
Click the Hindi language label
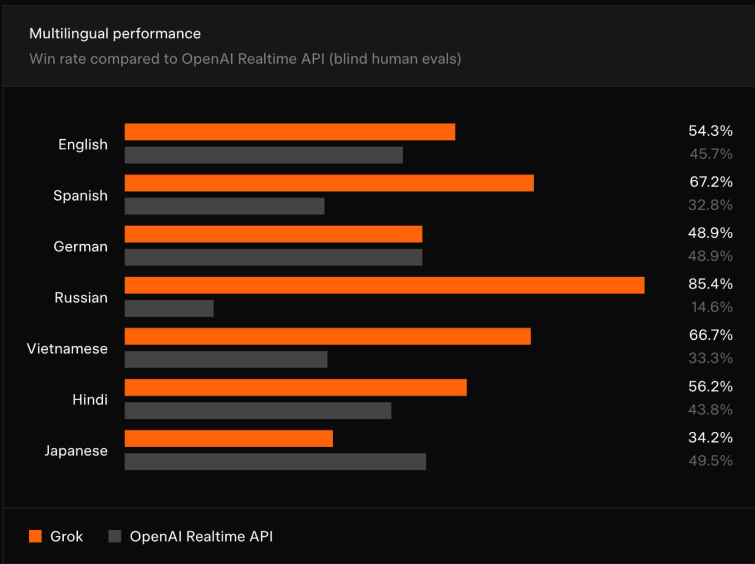pos(90,400)
